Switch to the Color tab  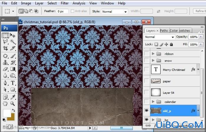(x=174, y=31)
